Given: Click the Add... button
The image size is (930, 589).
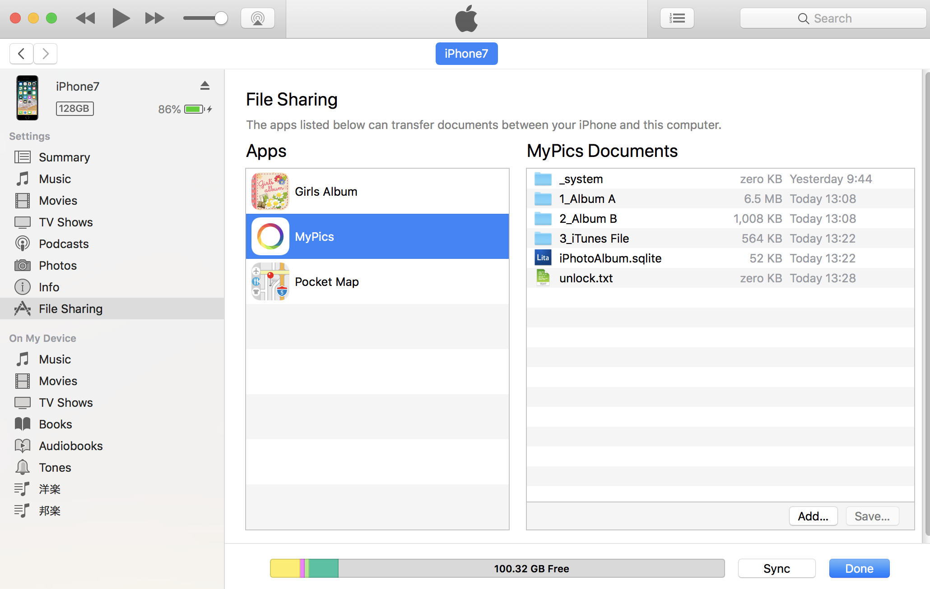Looking at the screenshot, I should tap(813, 516).
